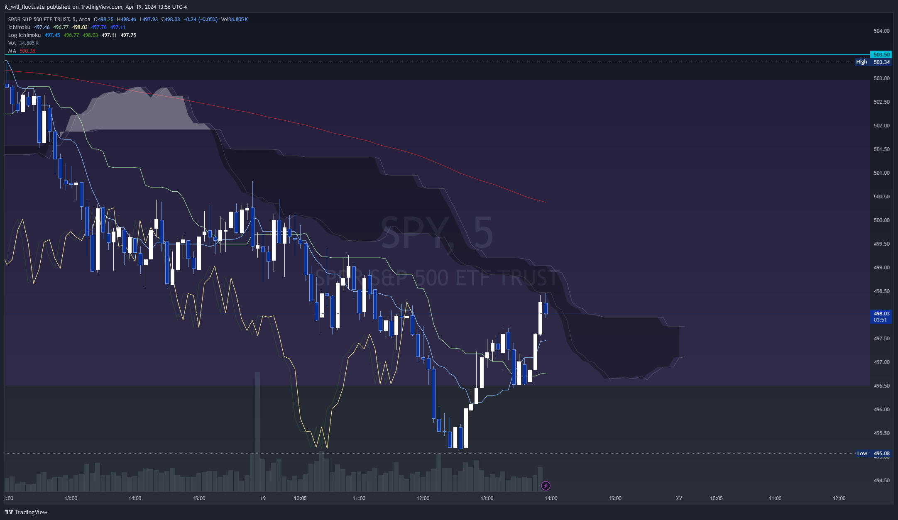Click the 500.00 price axis tick
The width and height of the screenshot is (898, 520).
[x=881, y=220]
